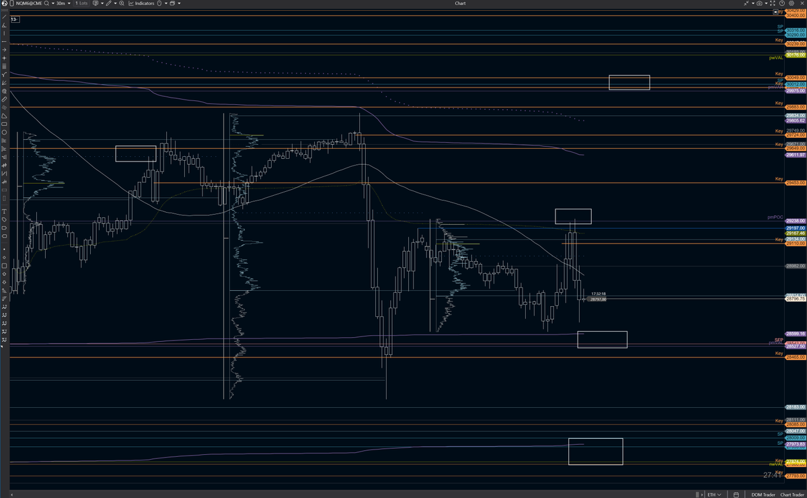This screenshot has width=807, height=498.
Task: Expand the chart type dropdown arrow
Action: 102,3
